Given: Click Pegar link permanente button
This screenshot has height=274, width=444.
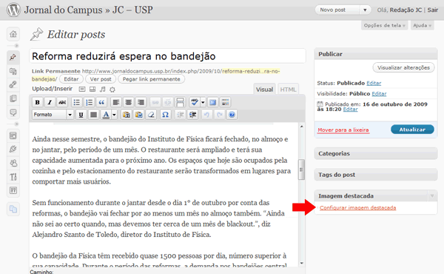Looking at the screenshot, I should [x=151, y=79].
